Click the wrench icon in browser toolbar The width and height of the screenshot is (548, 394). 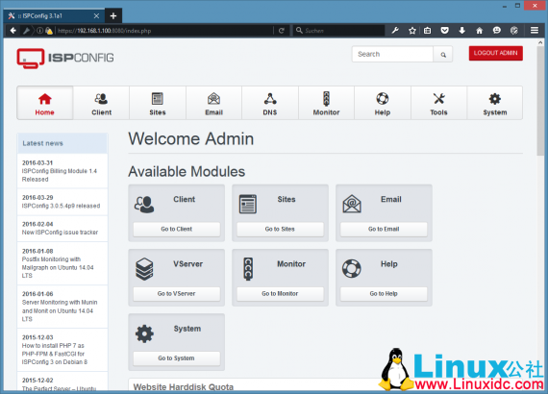coord(395,31)
